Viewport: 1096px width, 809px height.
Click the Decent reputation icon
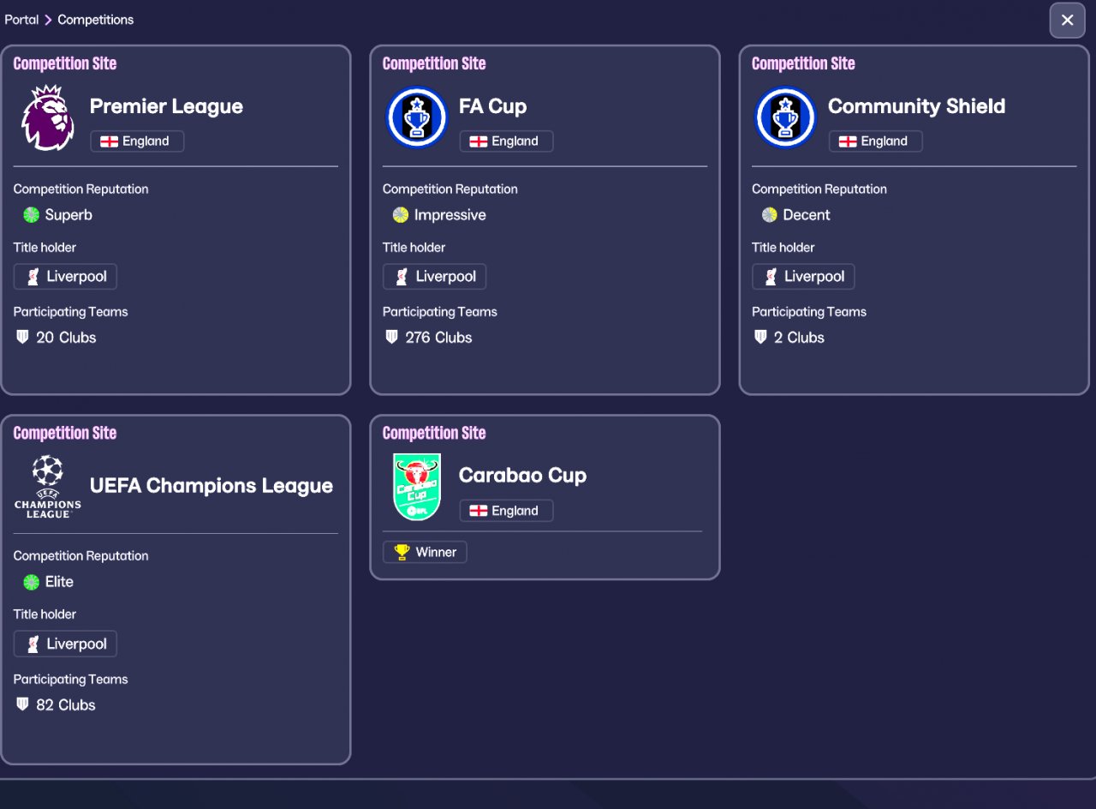coord(770,215)
